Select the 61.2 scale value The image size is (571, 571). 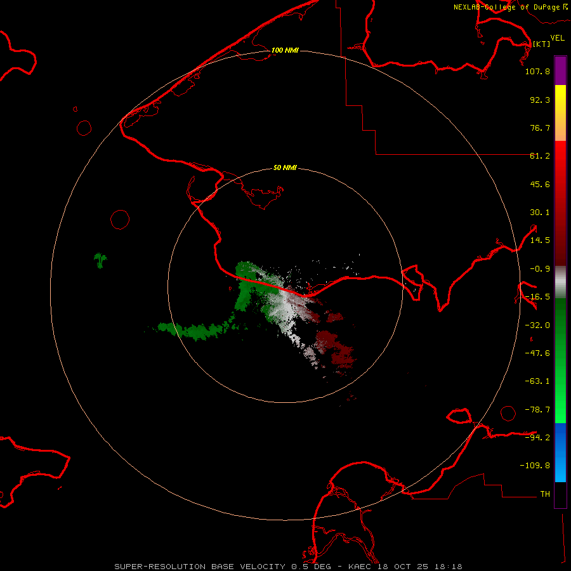click(540, 156)
